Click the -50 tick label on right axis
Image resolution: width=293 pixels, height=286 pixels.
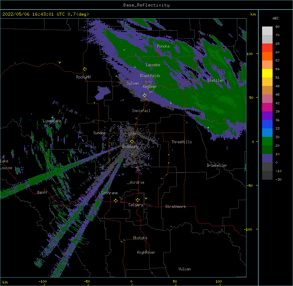click(x=249, y=185)
